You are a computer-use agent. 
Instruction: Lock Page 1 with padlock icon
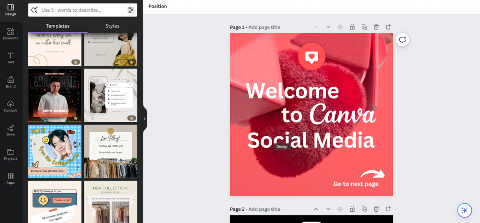pos(352,27)
